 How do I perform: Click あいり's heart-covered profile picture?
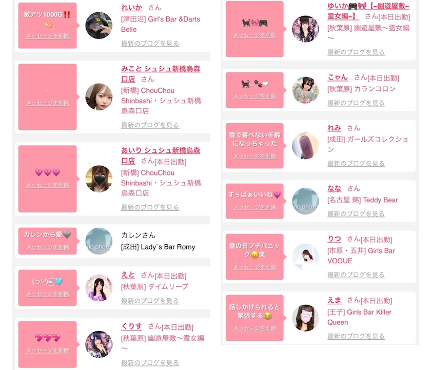[99, 179]
